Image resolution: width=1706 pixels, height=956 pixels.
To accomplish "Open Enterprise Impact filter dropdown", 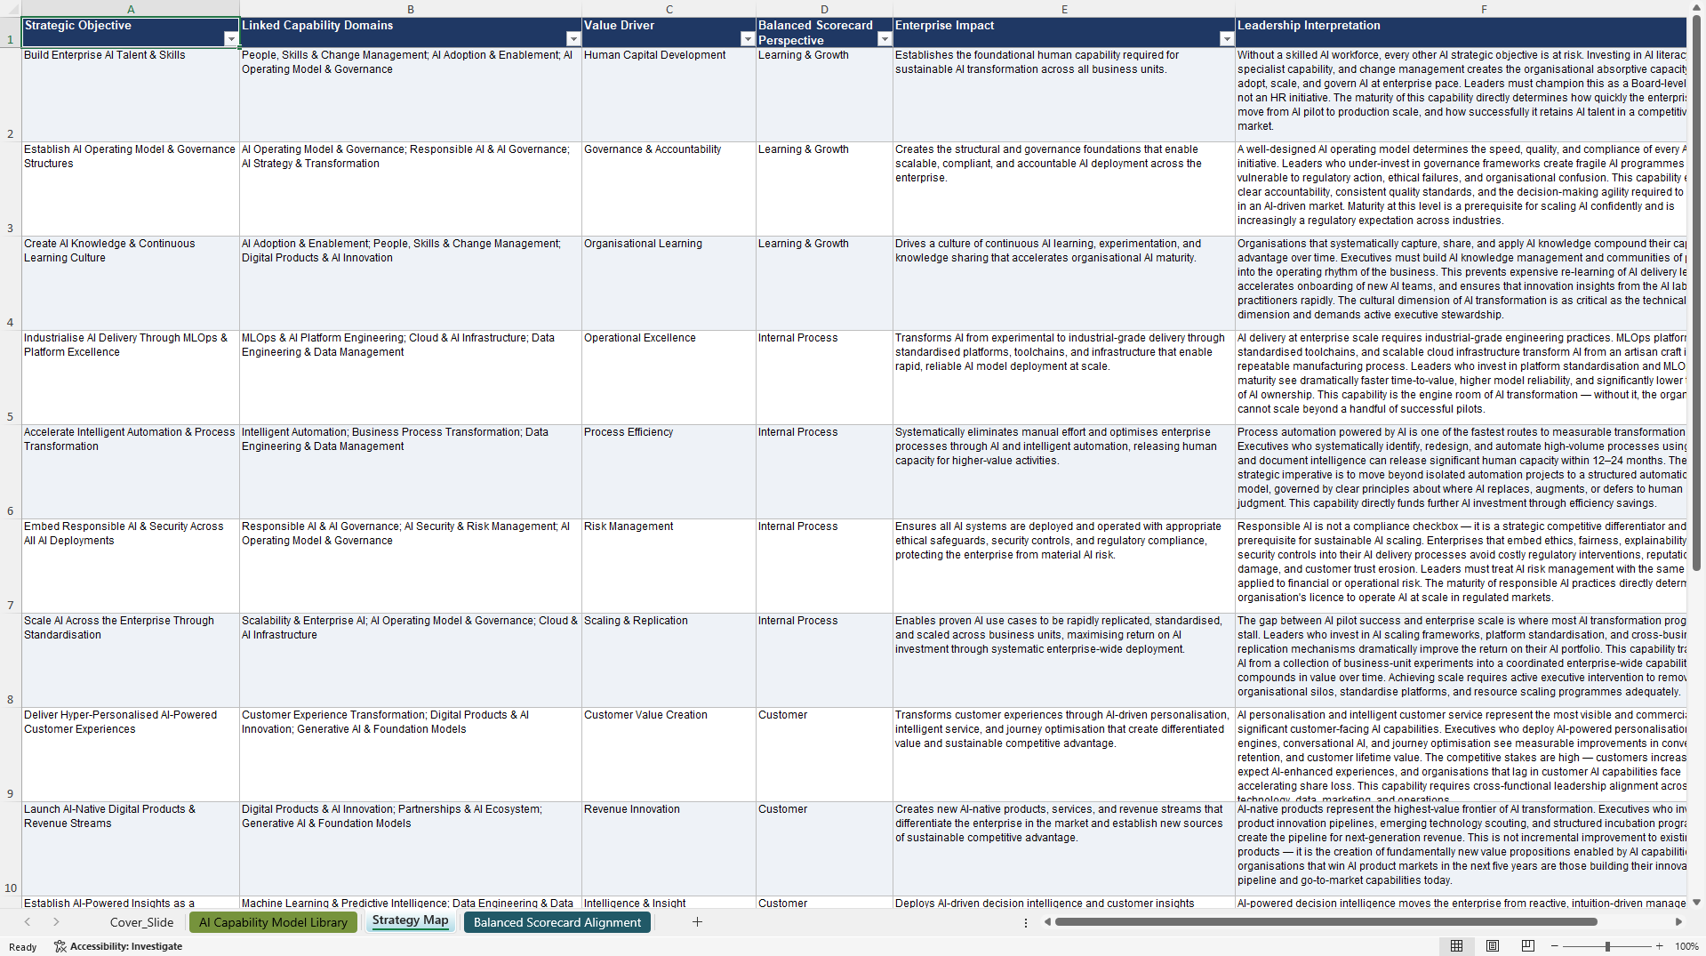I will pos(1227,39).
